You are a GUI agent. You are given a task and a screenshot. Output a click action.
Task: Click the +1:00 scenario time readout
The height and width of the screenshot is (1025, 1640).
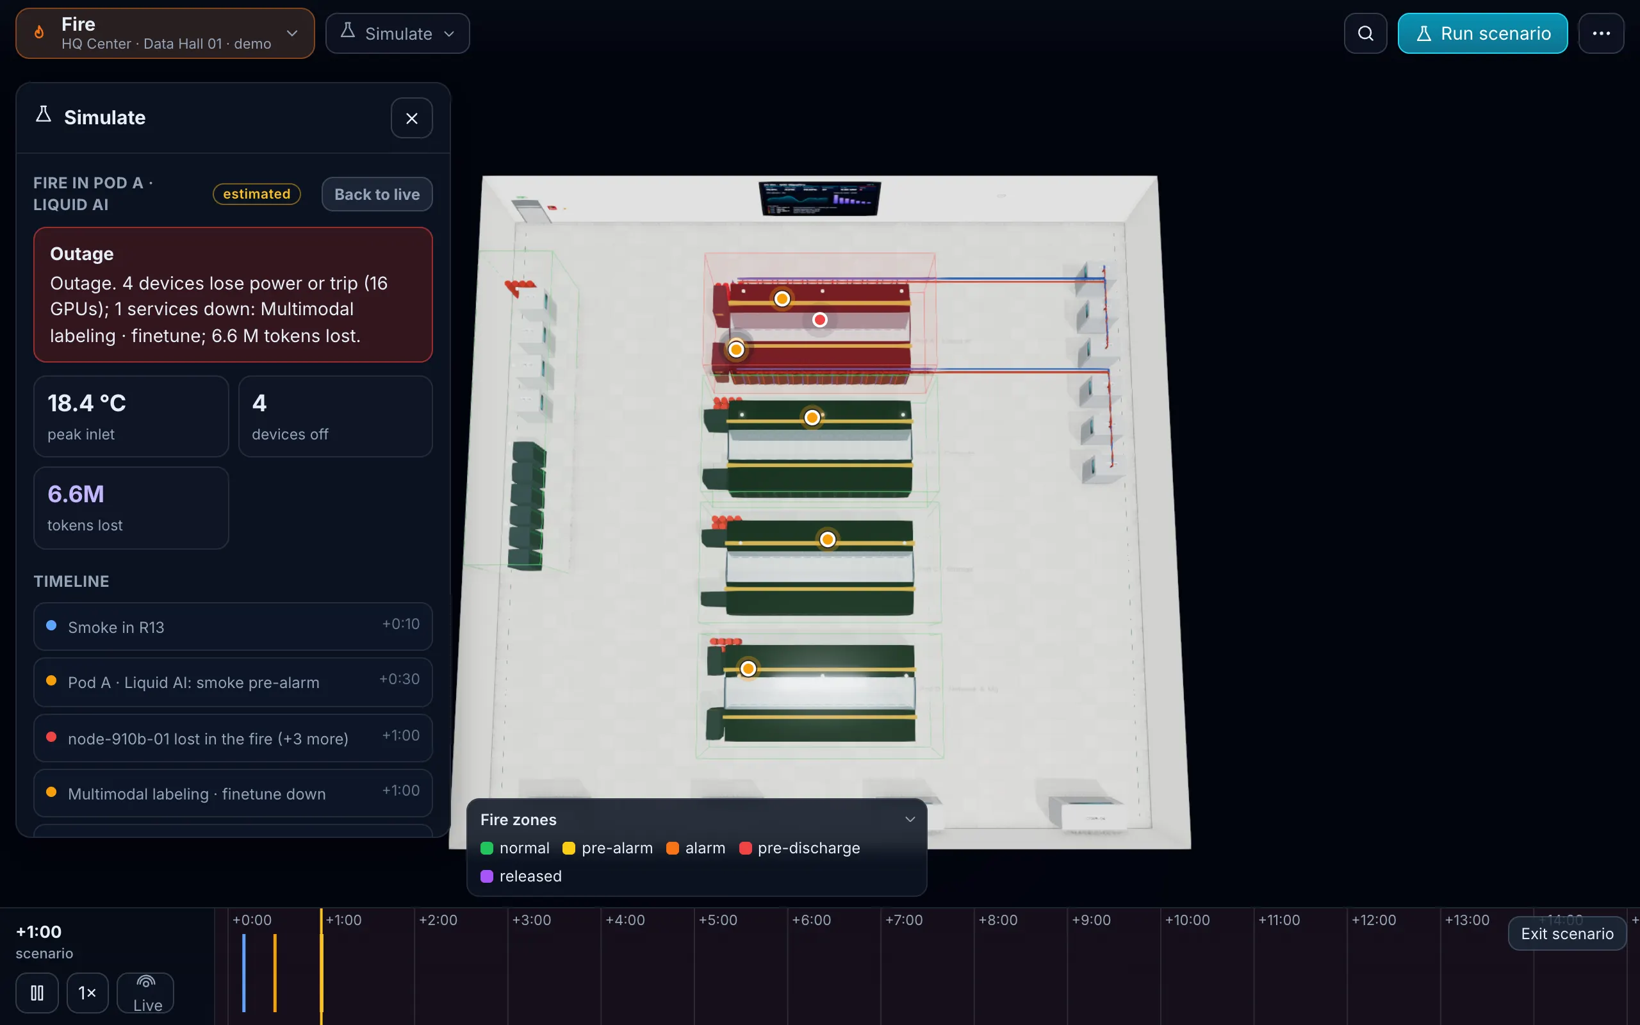pyautogui.click(x=38, y=931)
